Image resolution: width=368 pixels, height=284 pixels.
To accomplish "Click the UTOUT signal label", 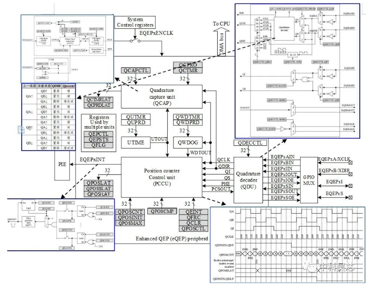I will click(159, 139).
